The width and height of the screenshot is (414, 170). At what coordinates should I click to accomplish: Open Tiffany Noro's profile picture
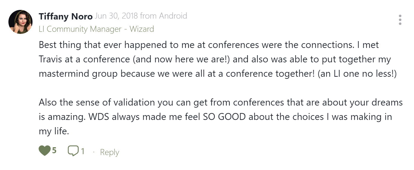pos(20,22)
